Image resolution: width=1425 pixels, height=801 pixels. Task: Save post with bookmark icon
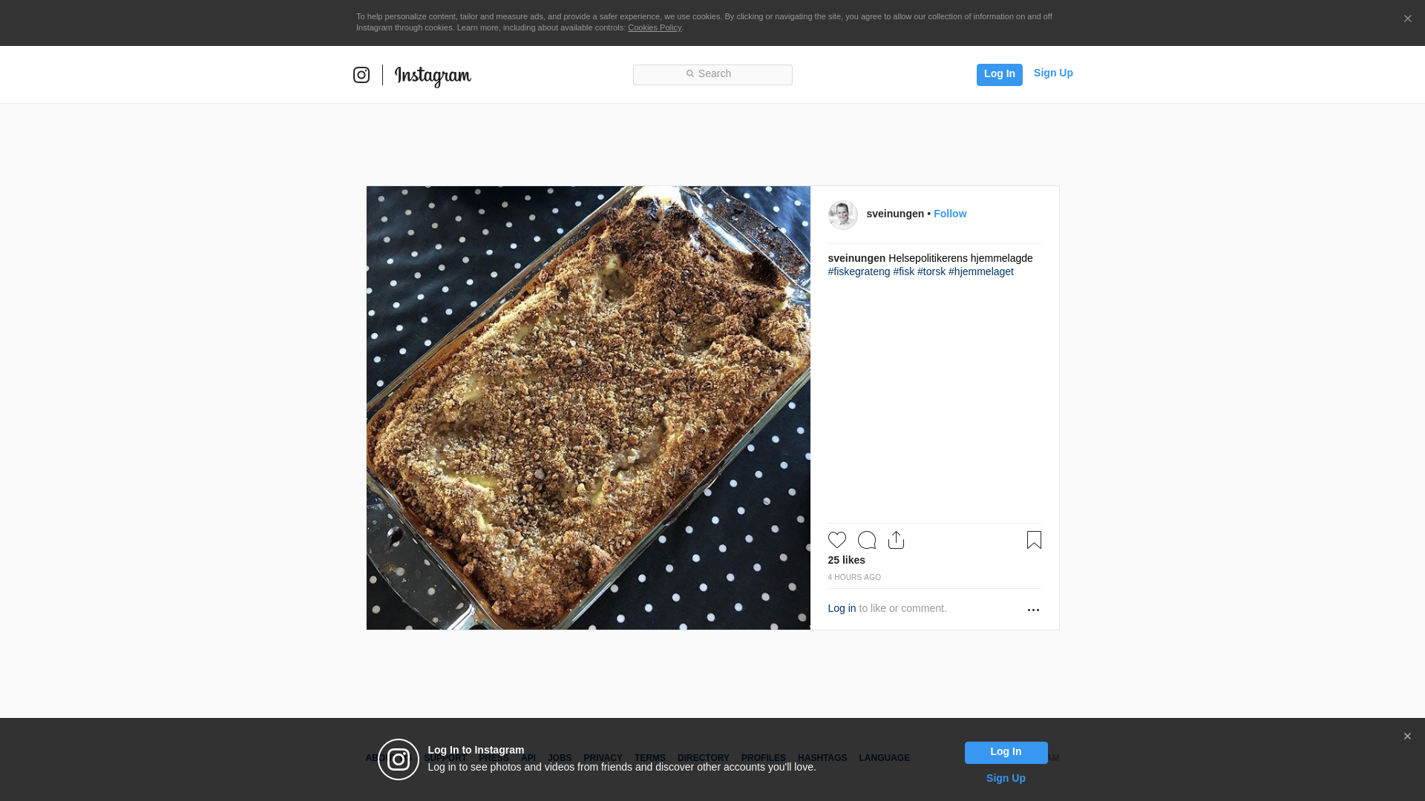[1034, 540]
